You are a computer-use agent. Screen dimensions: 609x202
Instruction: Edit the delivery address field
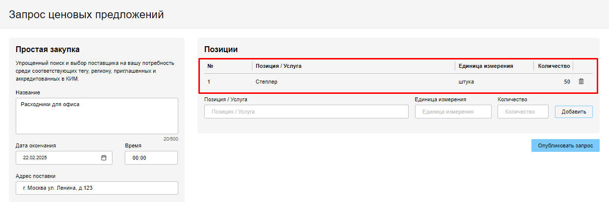97,188
